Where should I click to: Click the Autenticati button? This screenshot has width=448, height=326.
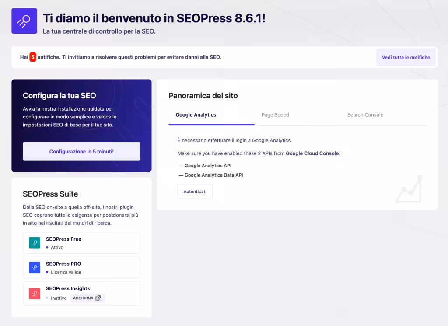[x=195, y=191]
